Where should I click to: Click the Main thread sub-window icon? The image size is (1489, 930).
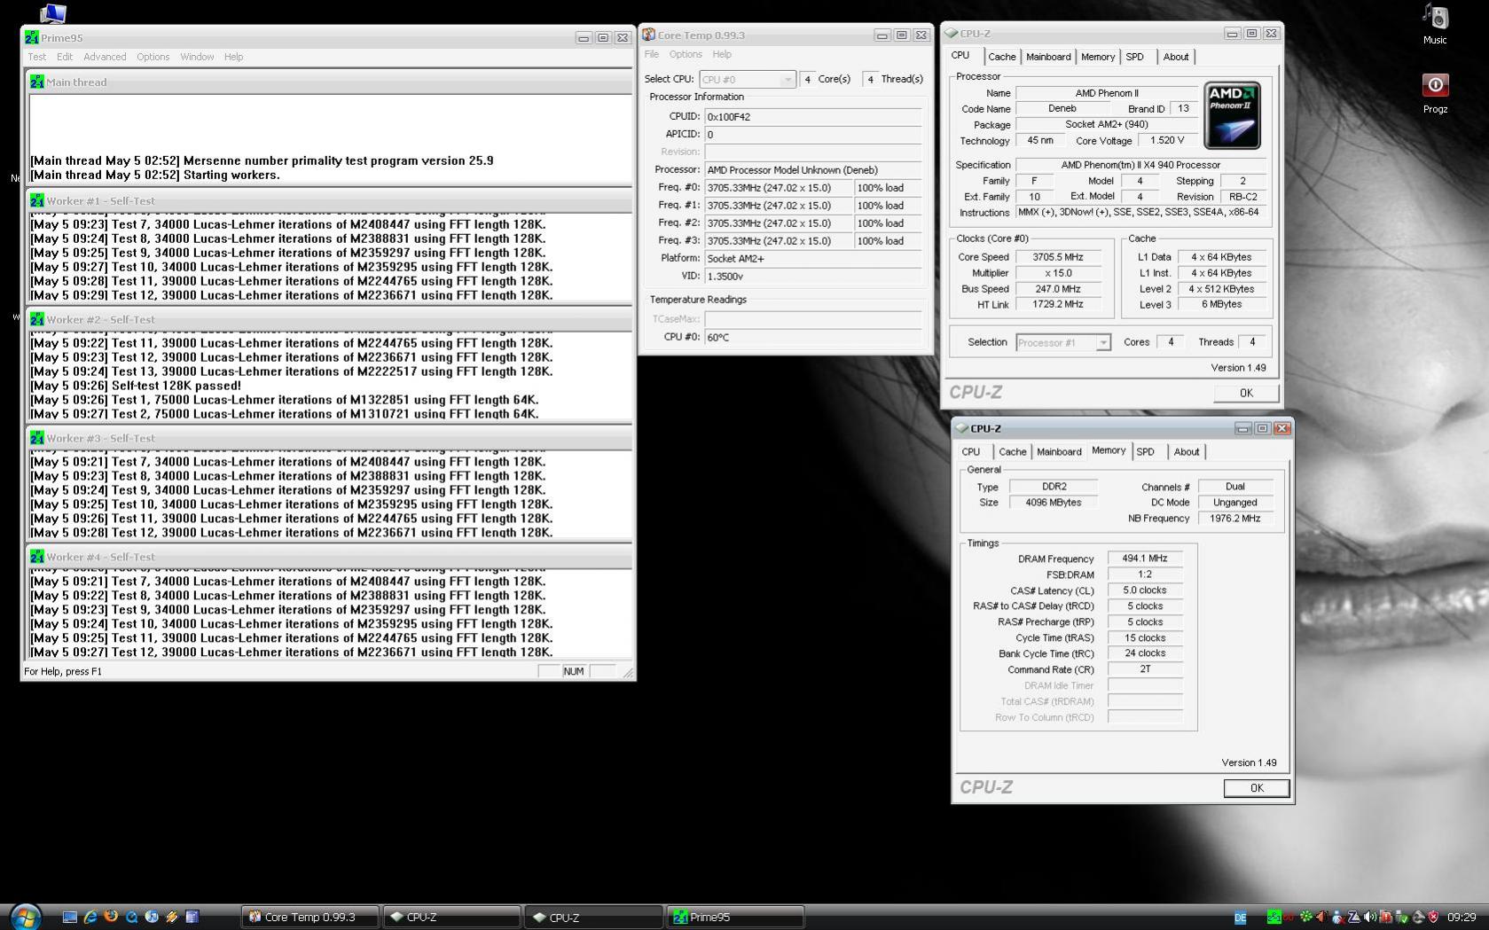pos(36,82)
